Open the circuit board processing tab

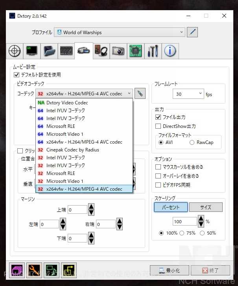coord(136,51)
